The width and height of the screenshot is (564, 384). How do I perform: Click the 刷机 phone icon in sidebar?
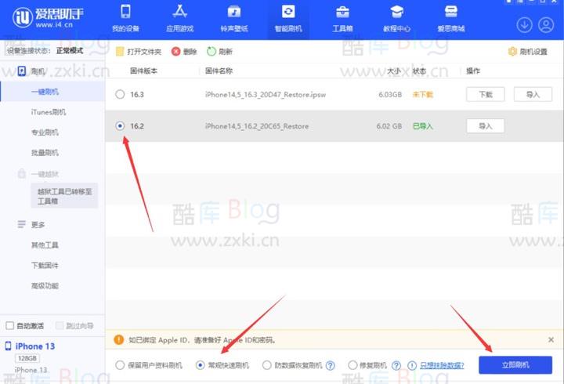click(22, 71)
